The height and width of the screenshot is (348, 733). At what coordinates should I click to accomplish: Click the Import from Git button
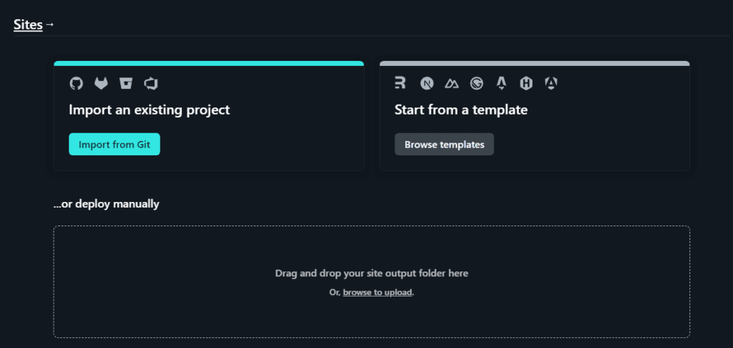pos(115,144)
